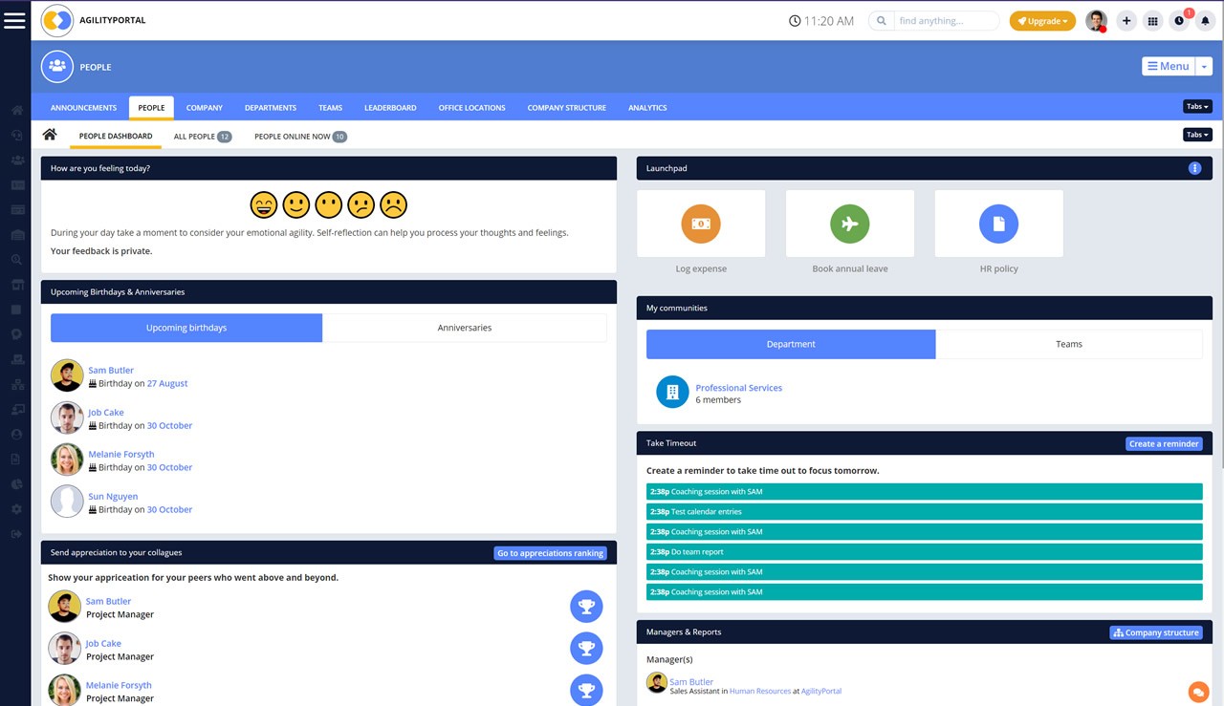The width and height of the screenshot is (1224, 706).
Task: Open the apps grid icon
Action: pyautogui.click(x=1153, y=21)
